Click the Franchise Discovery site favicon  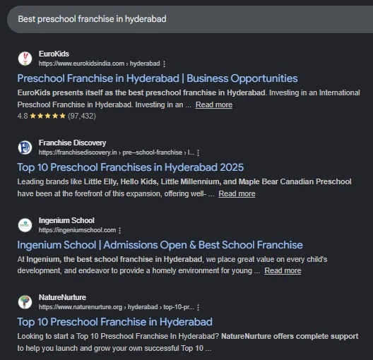(x=25, y=148)
